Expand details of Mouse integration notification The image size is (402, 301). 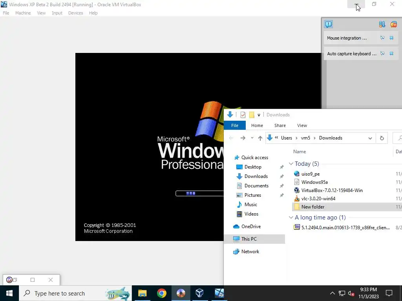(382, 38)
